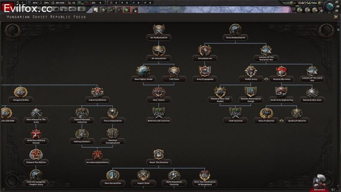Select the Air Modernization focus icon
Image resolution: width=341 pixels, height=192 pixels.
tap(159, 30)
